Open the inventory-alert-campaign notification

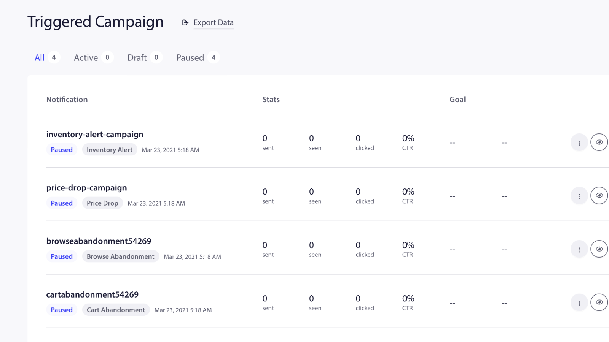pyautogui.click(x=95, y=135)
